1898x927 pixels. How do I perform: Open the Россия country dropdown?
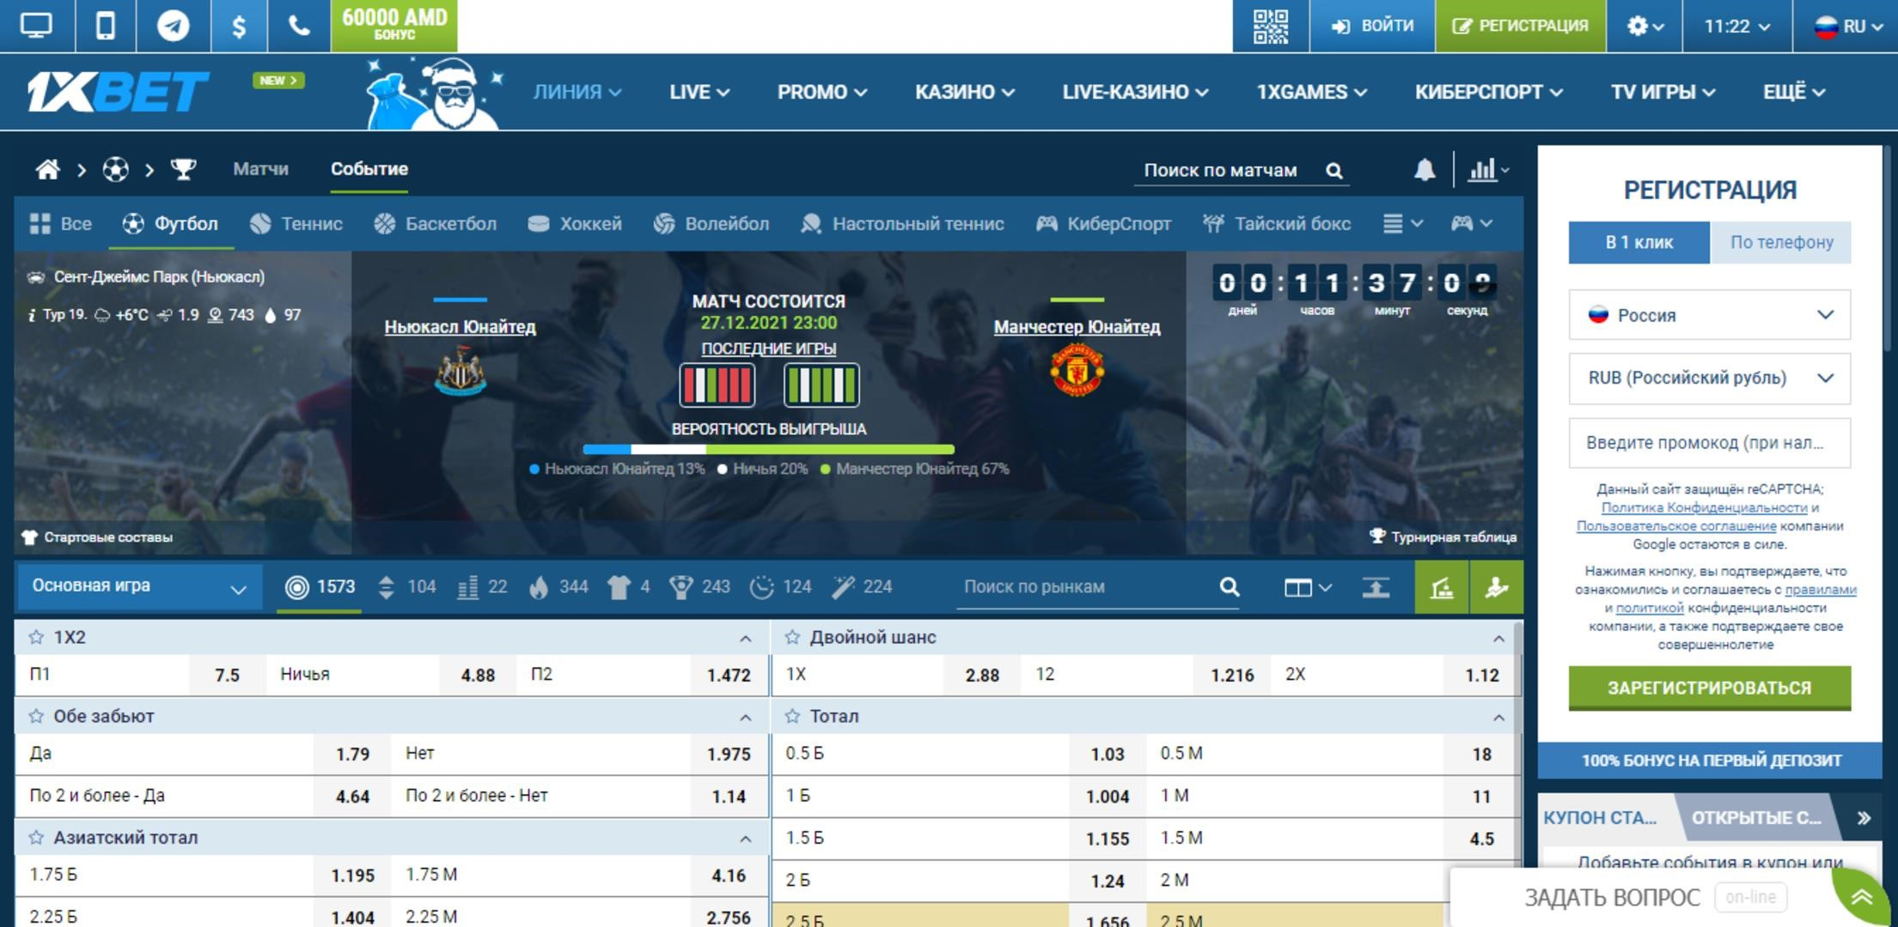click(x=1710, y=316)
